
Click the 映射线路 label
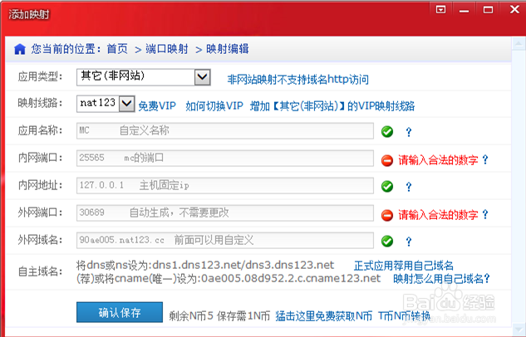click(x=40, y=103)
